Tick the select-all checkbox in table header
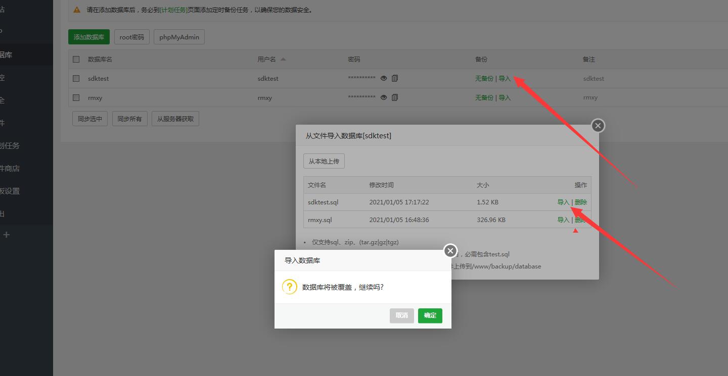Image resolution: width=728 pixels, height=376 pixels. point(76,60)
